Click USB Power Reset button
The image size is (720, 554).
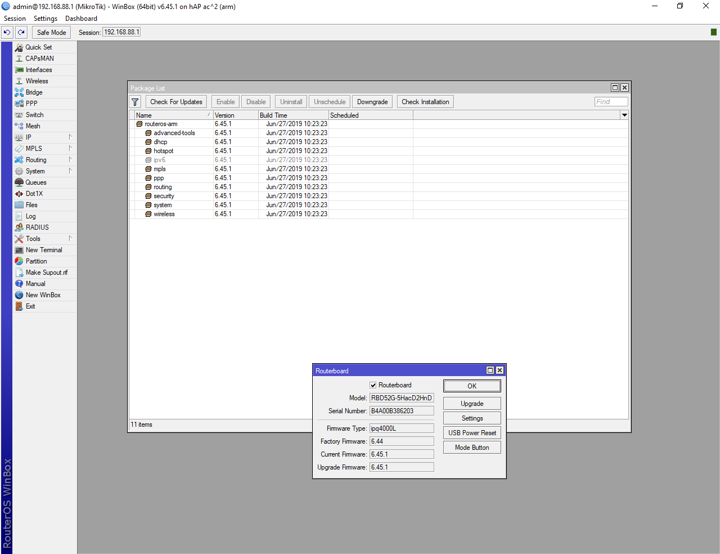point(472,433)
